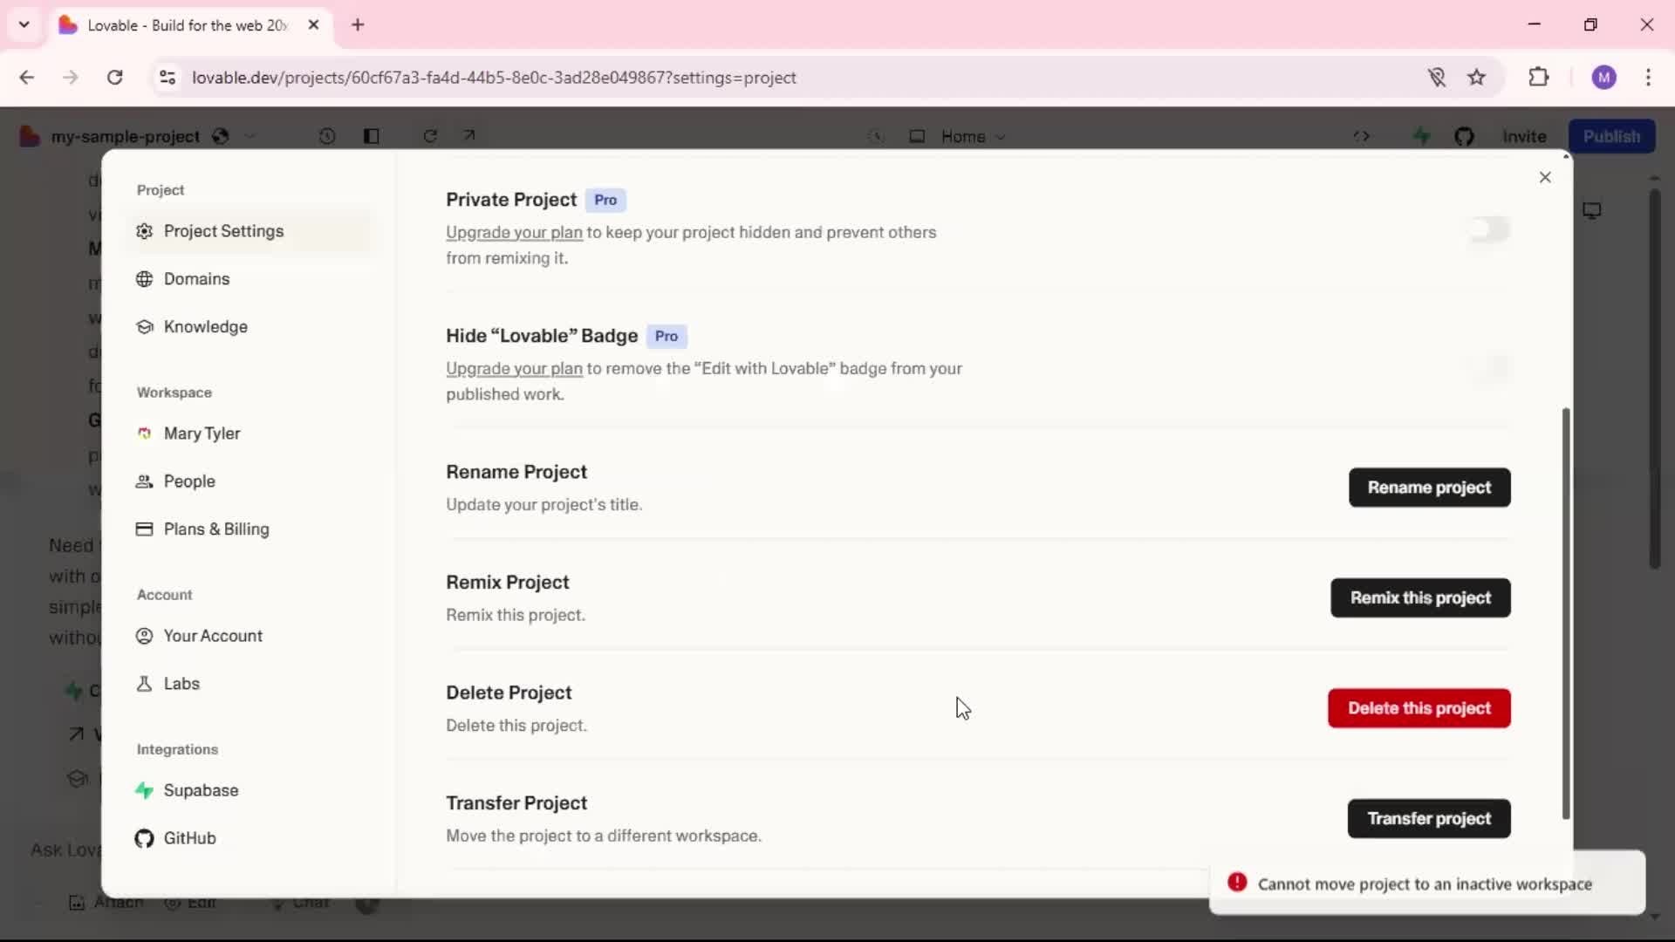
Task: Go to Plans & Billing
Action: pyautogui.click(x=215, y=529)
